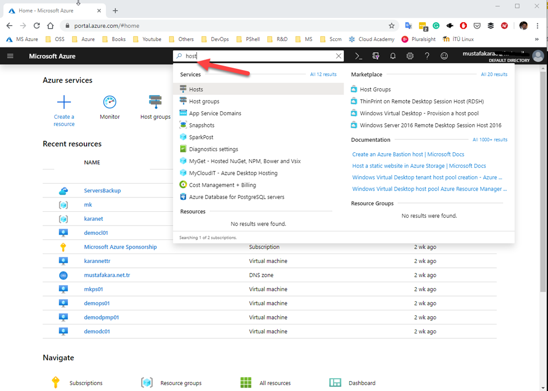Select Cost Management + Billing result
Image resolution: width=548 pixels, height=391 pixels.
[258, 185]
